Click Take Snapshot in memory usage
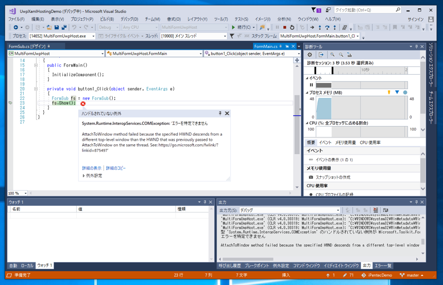The width and height of the screenshot is (443, 285). click(333, 177)
